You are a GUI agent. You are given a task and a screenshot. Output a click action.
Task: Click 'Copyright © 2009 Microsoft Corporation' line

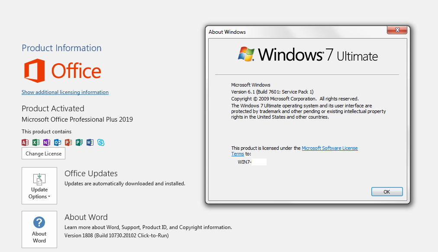point(295,99)
